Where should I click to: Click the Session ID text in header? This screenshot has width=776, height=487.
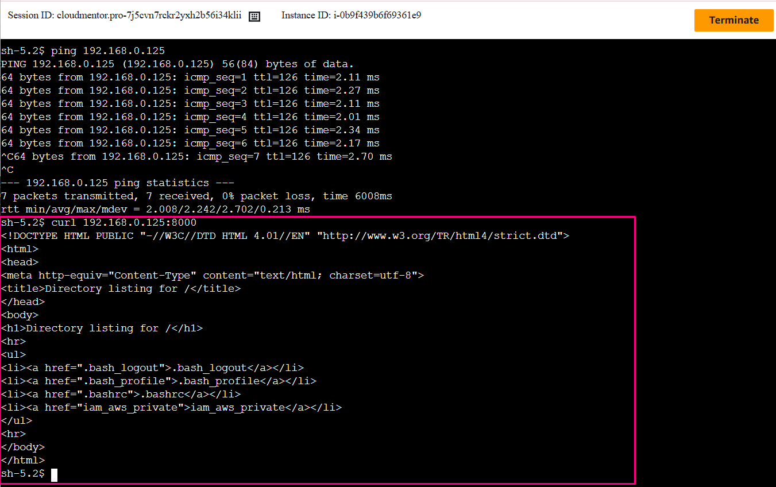[x=125, y=16]
